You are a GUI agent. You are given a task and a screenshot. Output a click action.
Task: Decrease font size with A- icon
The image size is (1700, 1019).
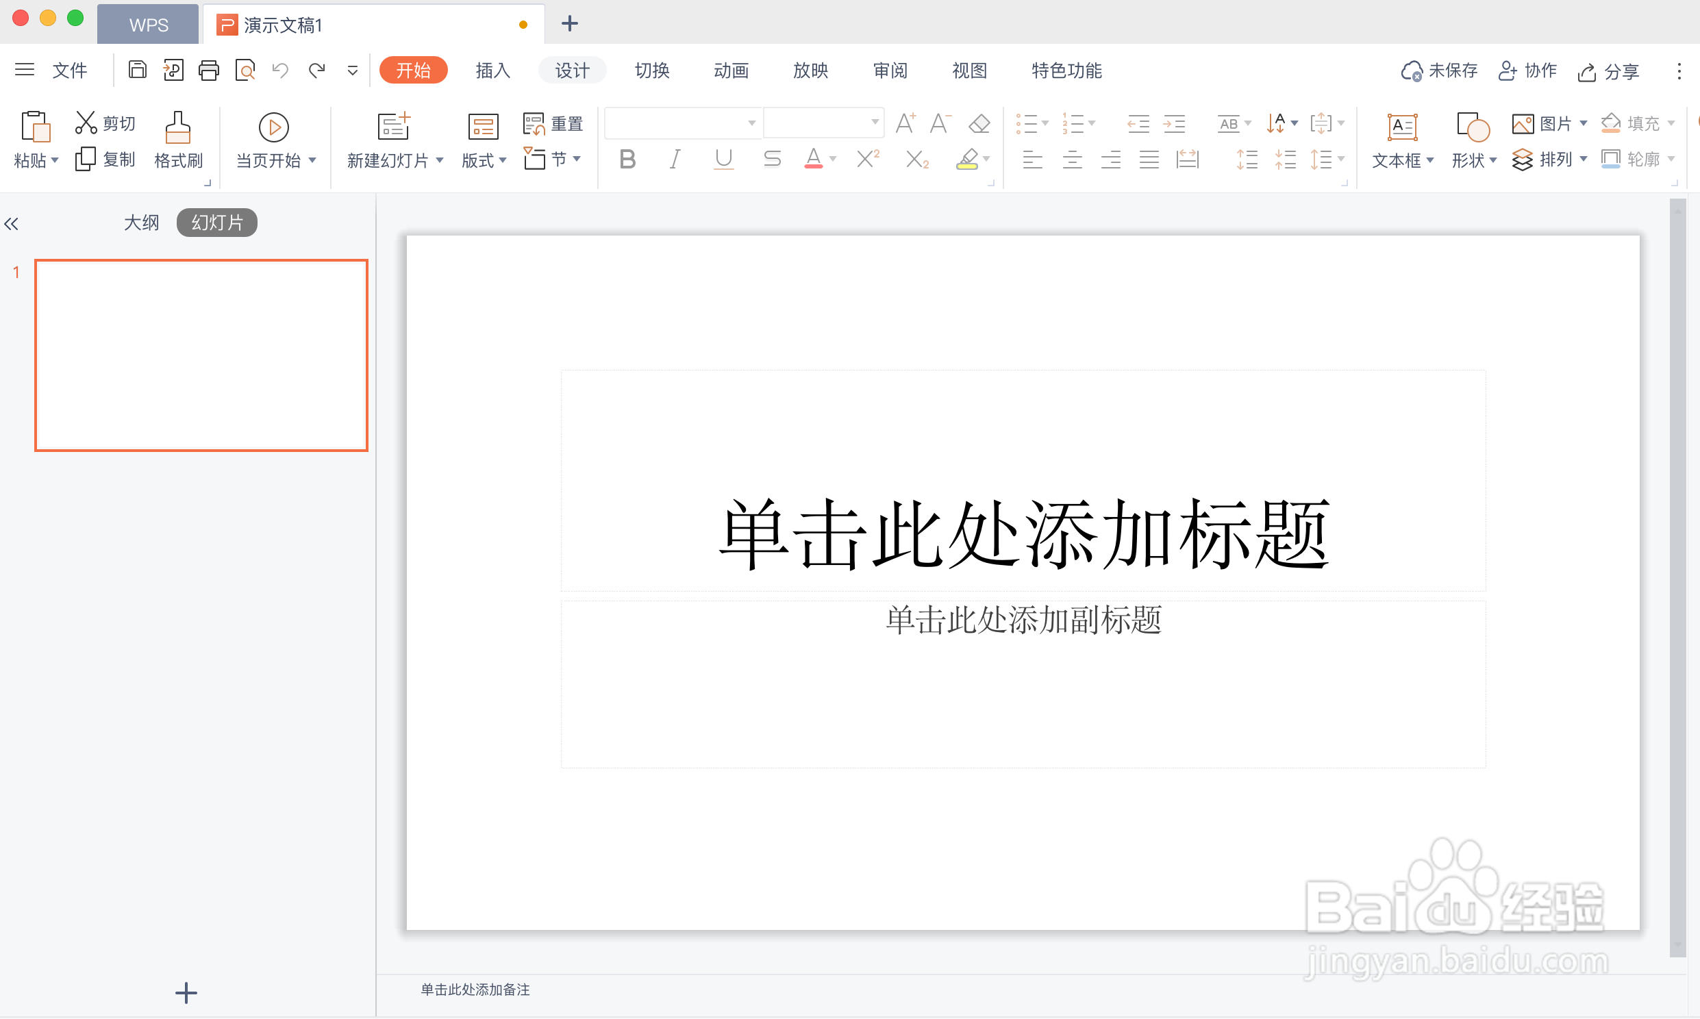tap(940, 123)
